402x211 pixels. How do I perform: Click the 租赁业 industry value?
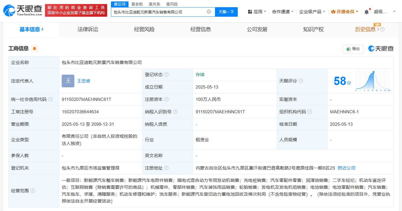tap(202, 140)
